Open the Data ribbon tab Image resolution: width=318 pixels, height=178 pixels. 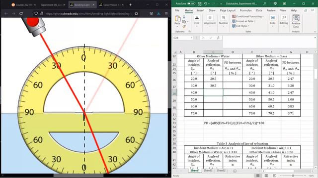coord(259,10)
